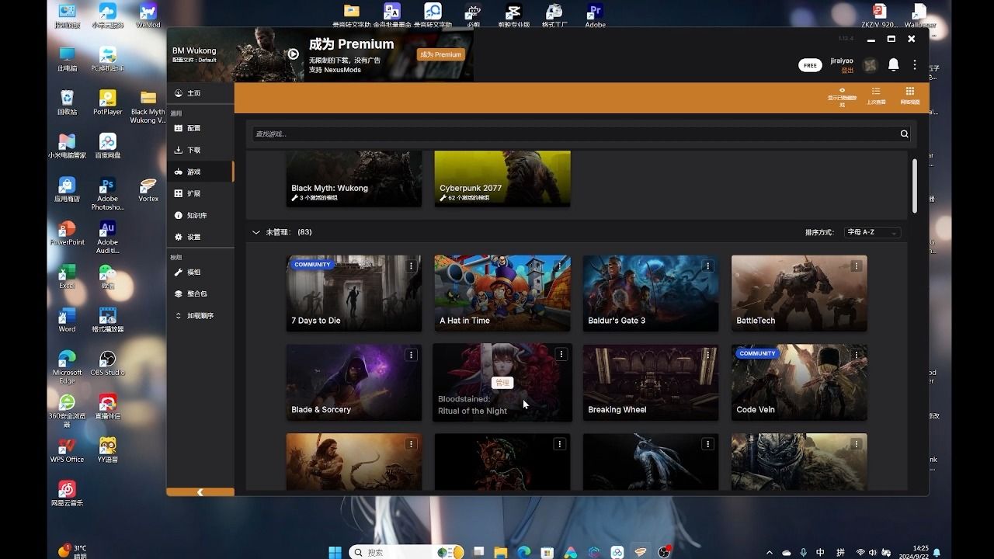Open the OBS Studio desktop icon
Screen dimensions: 994x559
pos(108,363)
